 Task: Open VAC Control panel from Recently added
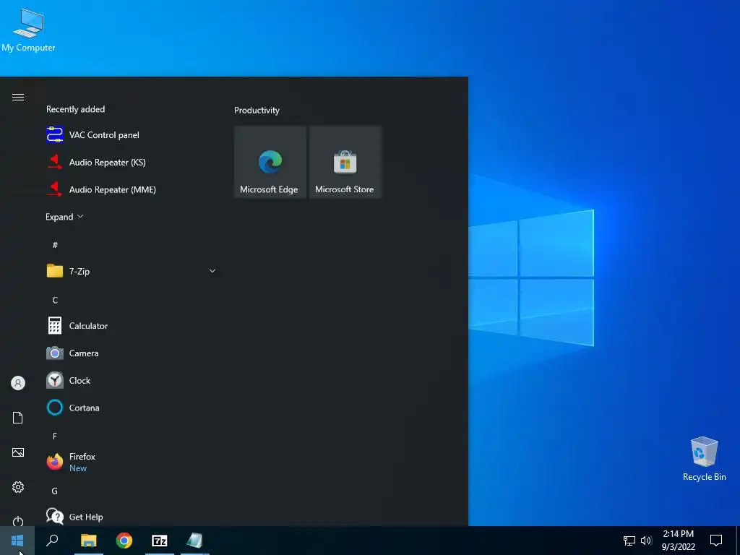point(132,135)
